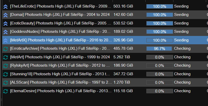Click the checking icon beside EternalDesire
The image size is (208, 106).
coord(5,91)
